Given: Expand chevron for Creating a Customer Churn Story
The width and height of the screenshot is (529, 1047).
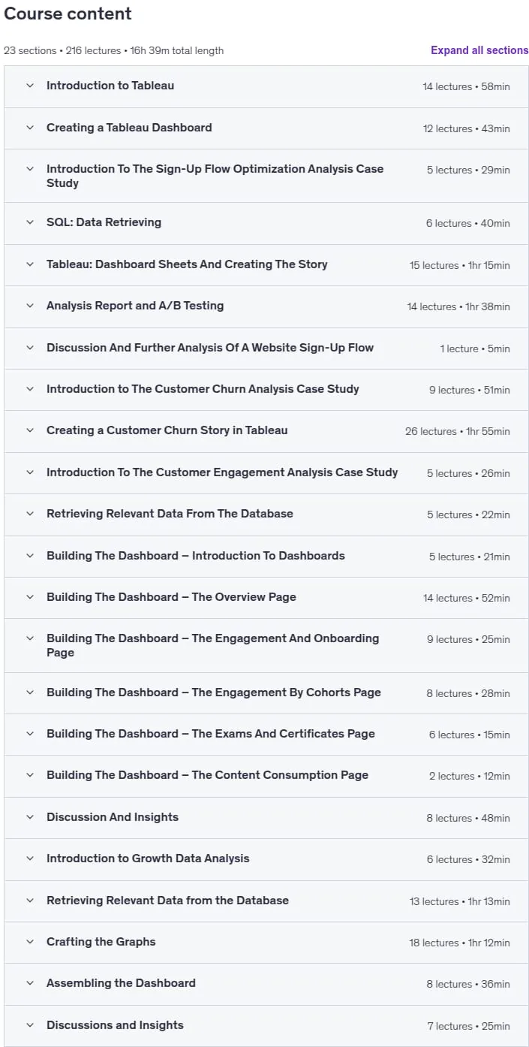Looking at the screenshot, I should (30, 430).
